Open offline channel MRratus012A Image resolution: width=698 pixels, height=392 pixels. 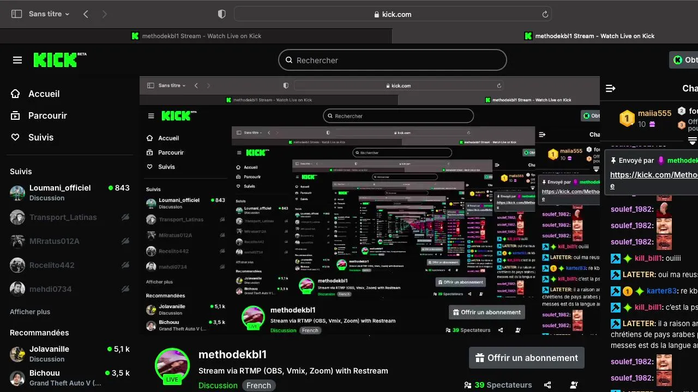[x=70, y=241]
